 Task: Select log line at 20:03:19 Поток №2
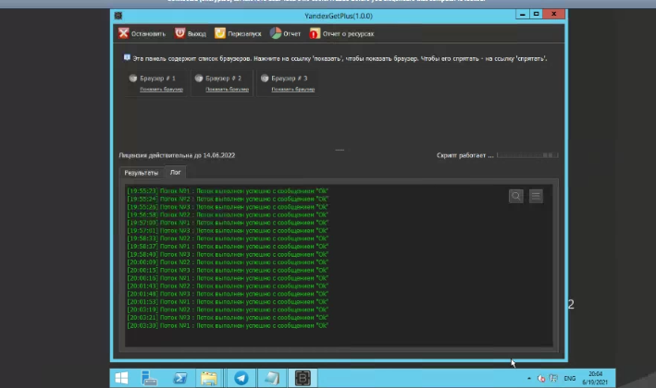[x=228, y=309]
